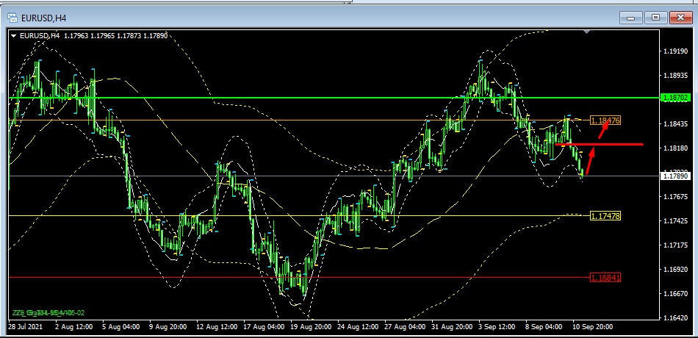
Task: Minimize the EURUSD,H4 chart window
Action: click(x=633, y=16)
